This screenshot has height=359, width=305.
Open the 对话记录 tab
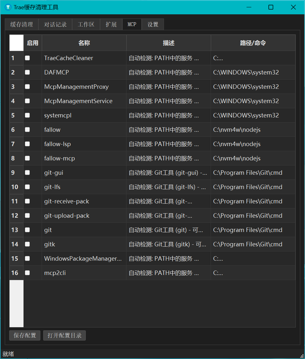(x=55, y=24)
